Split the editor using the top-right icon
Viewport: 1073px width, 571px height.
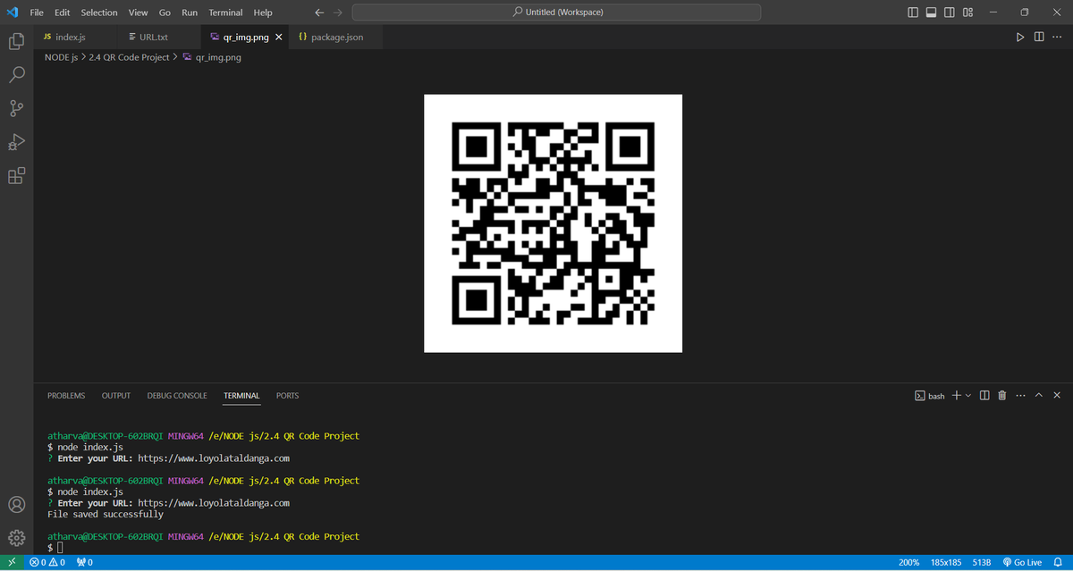click(x=1038, y=37)
